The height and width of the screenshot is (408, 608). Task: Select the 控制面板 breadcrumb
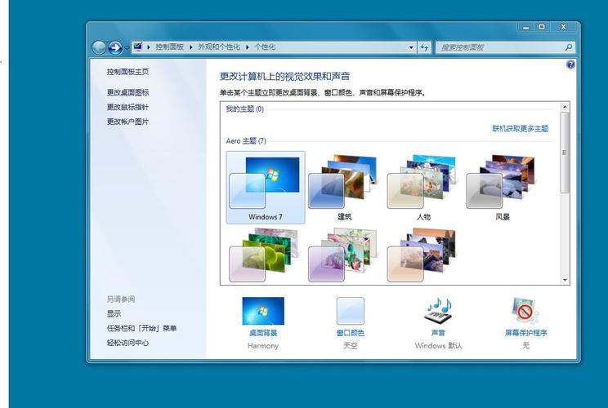click(x=169, y=47)
